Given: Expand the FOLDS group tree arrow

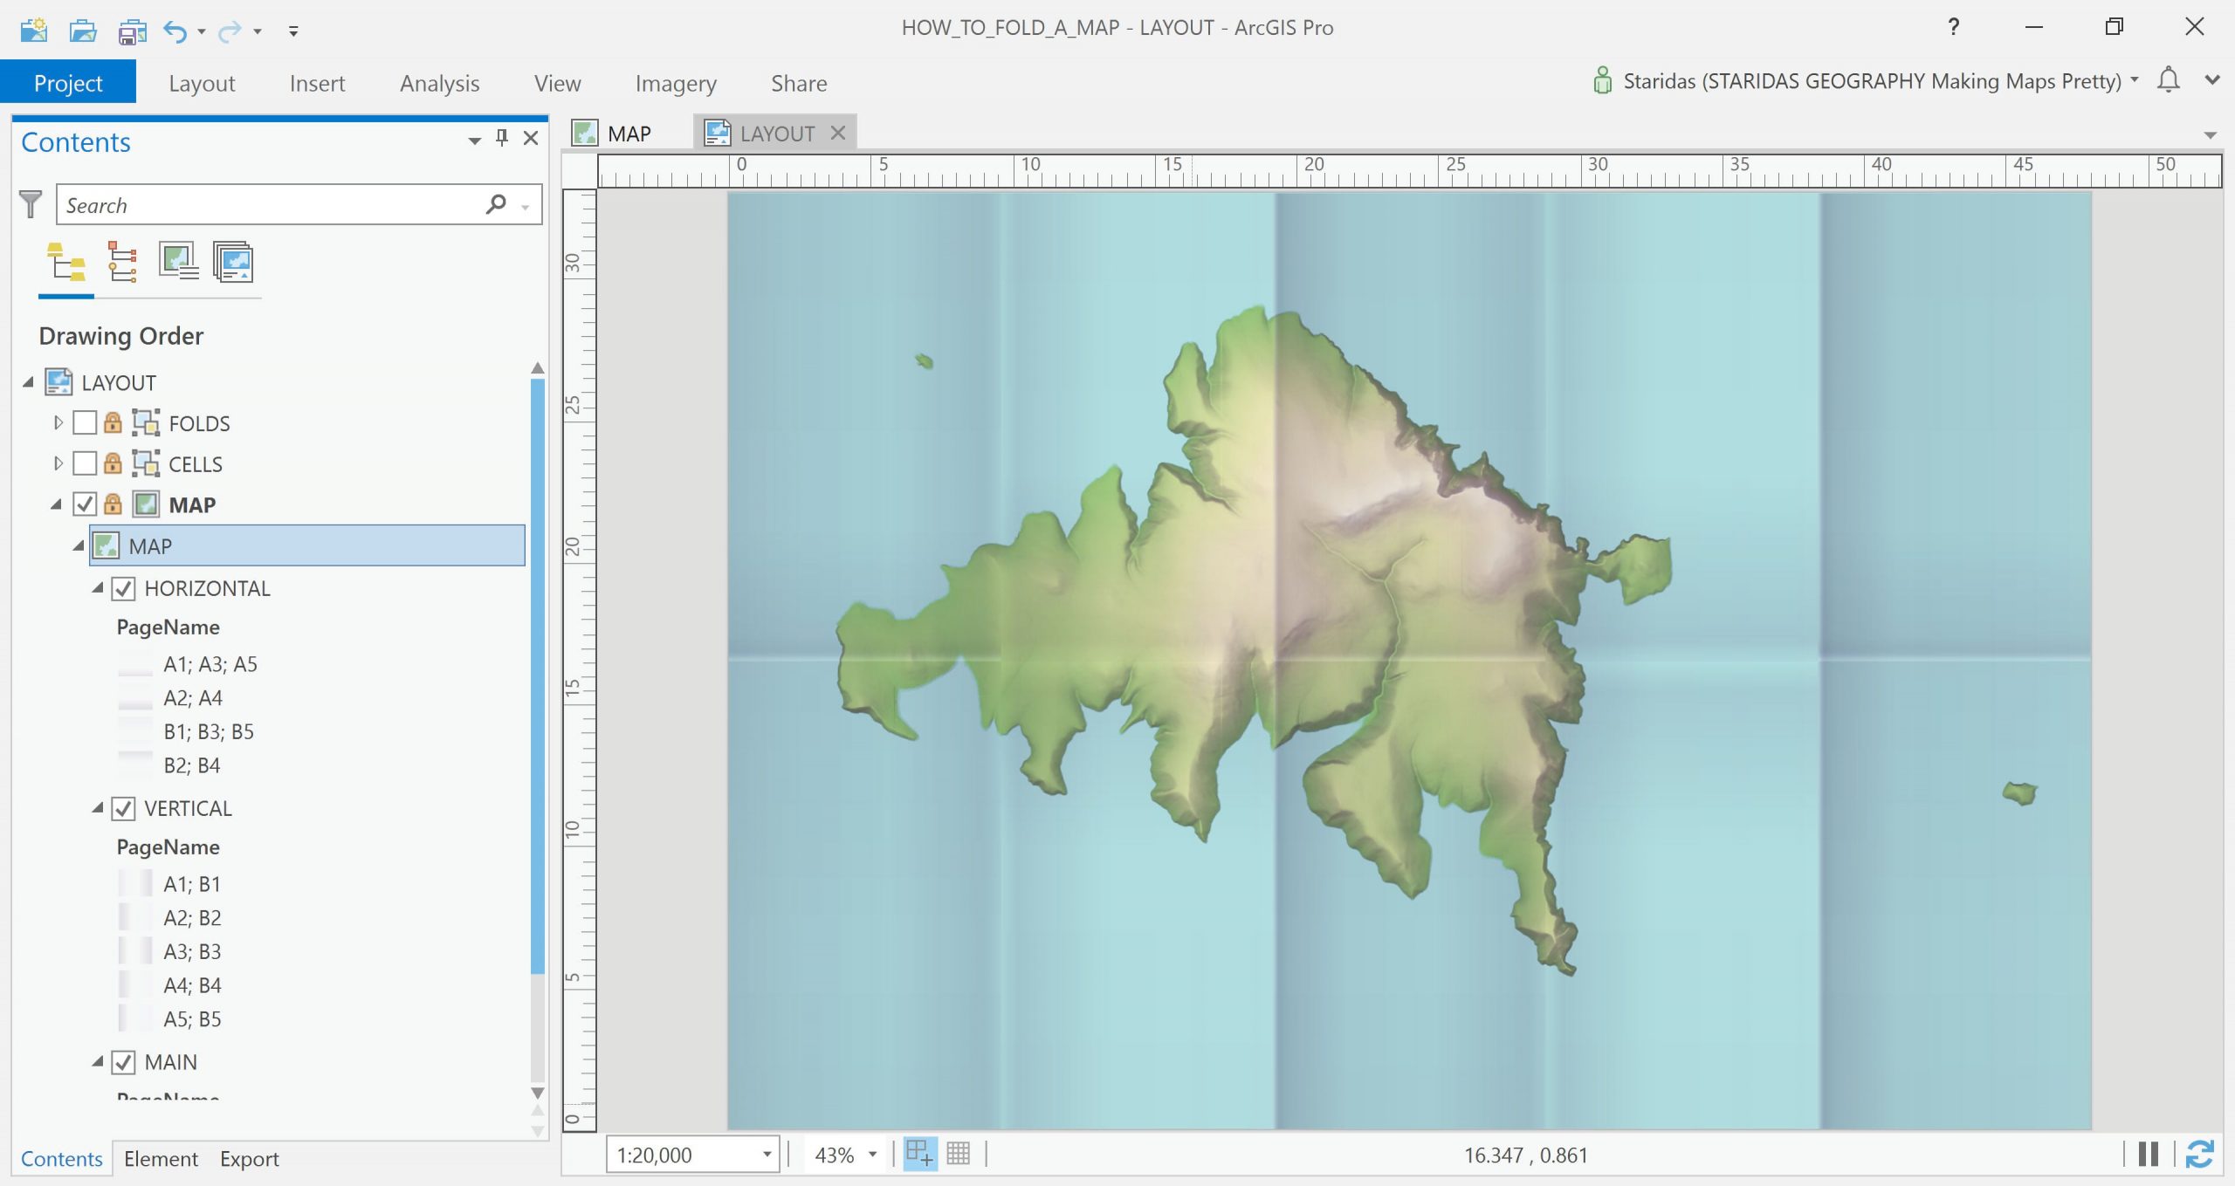Looking at the screenshot, I should [x=58, y=423].
